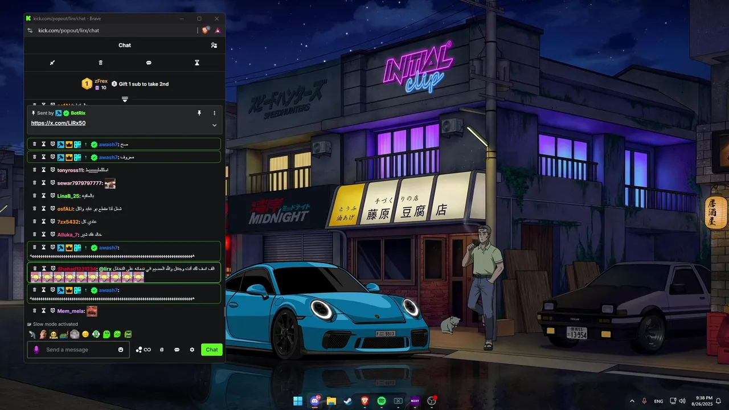Image resolution: width=729 pixels, height=410 pixels.
Task: Click BotRix username in pinned message
Action: tap(78, 113)
